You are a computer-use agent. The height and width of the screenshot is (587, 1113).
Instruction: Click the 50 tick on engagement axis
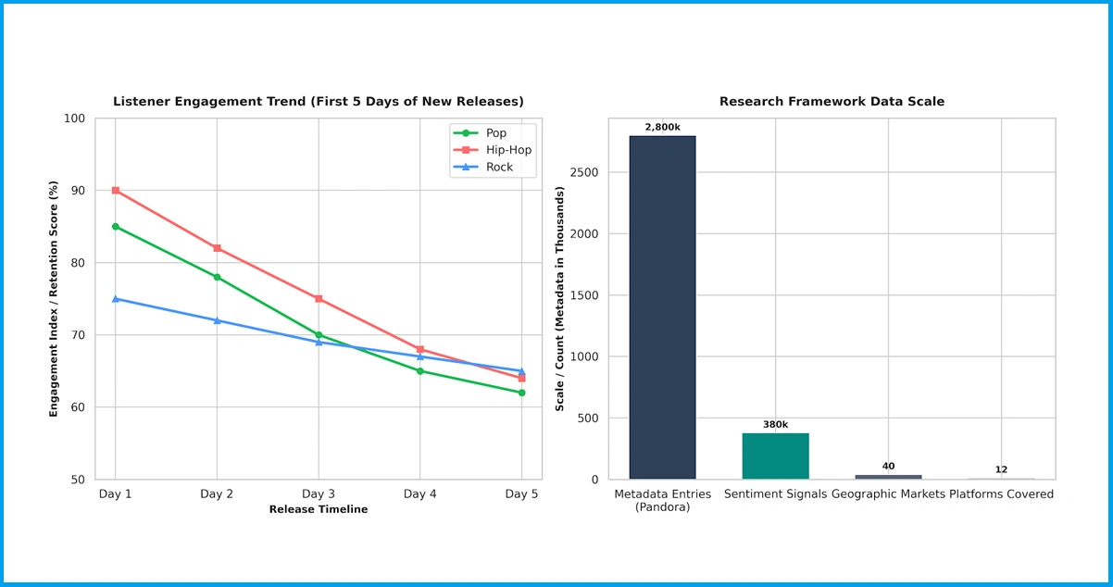pos(79,480)
